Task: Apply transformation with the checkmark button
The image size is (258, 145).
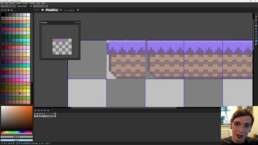Action: point(35,10)
